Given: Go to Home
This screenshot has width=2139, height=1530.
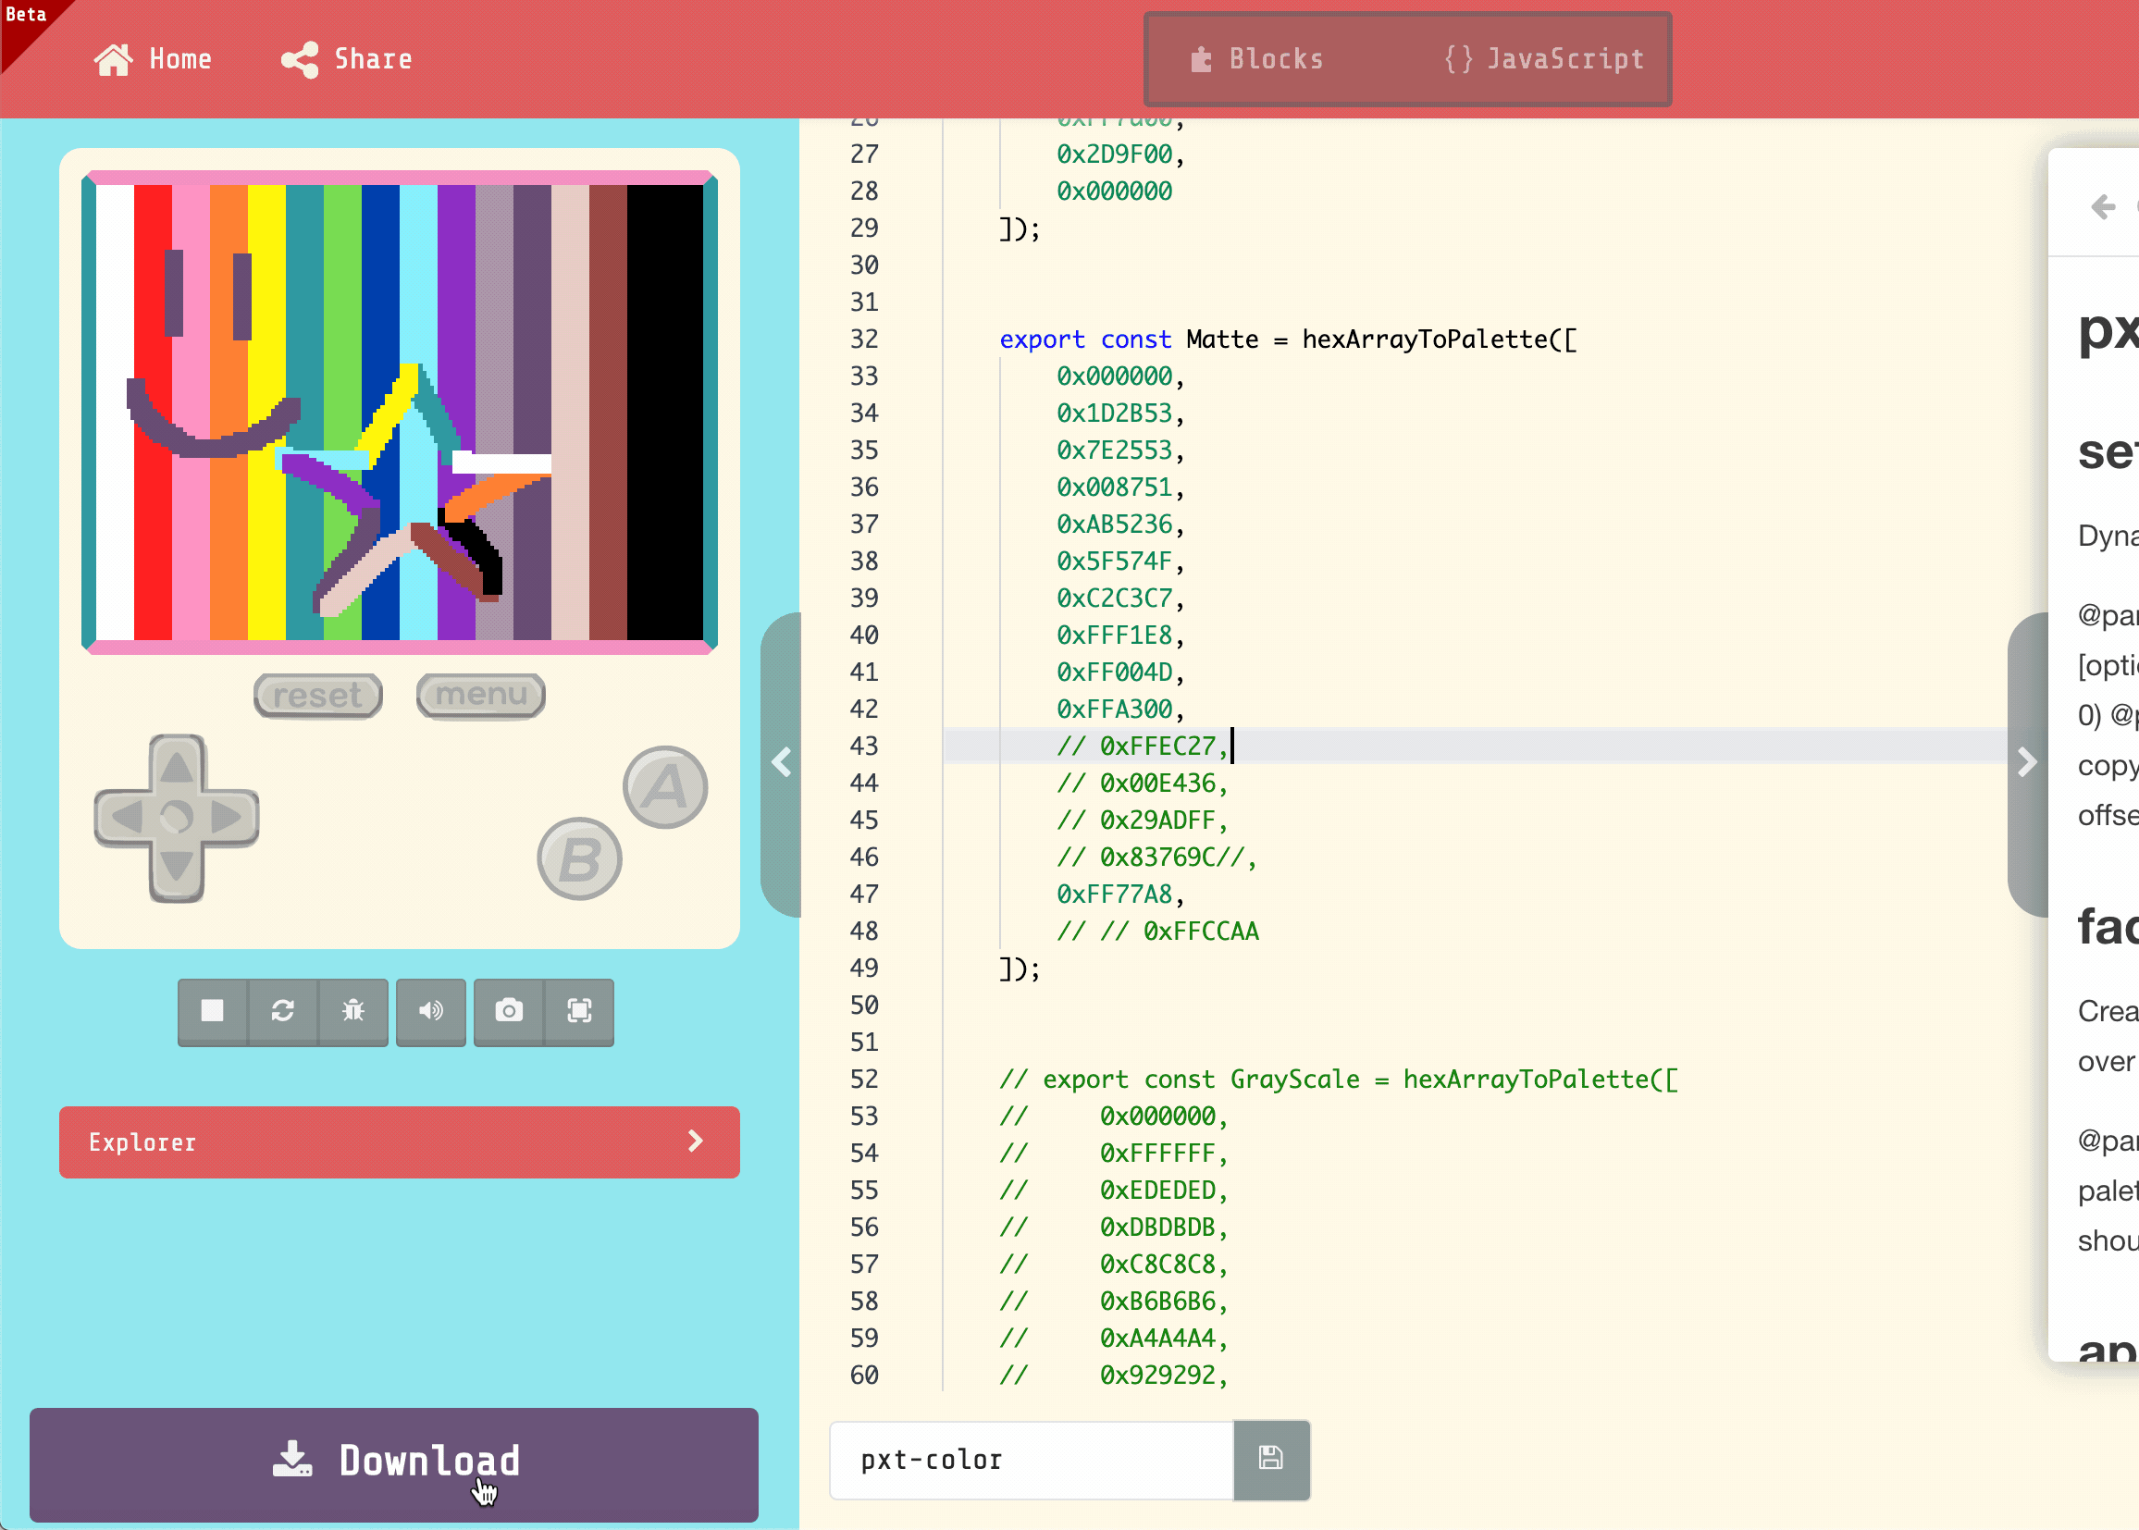Looking at the screenshot, I should [x=153, y=59].
